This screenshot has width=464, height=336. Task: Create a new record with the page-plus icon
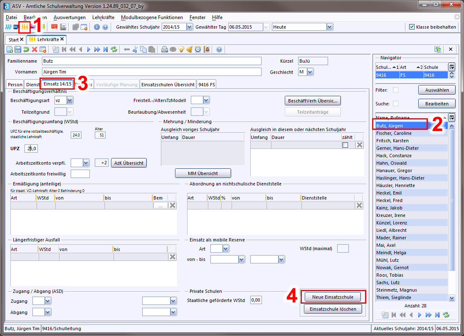[10, 50]
